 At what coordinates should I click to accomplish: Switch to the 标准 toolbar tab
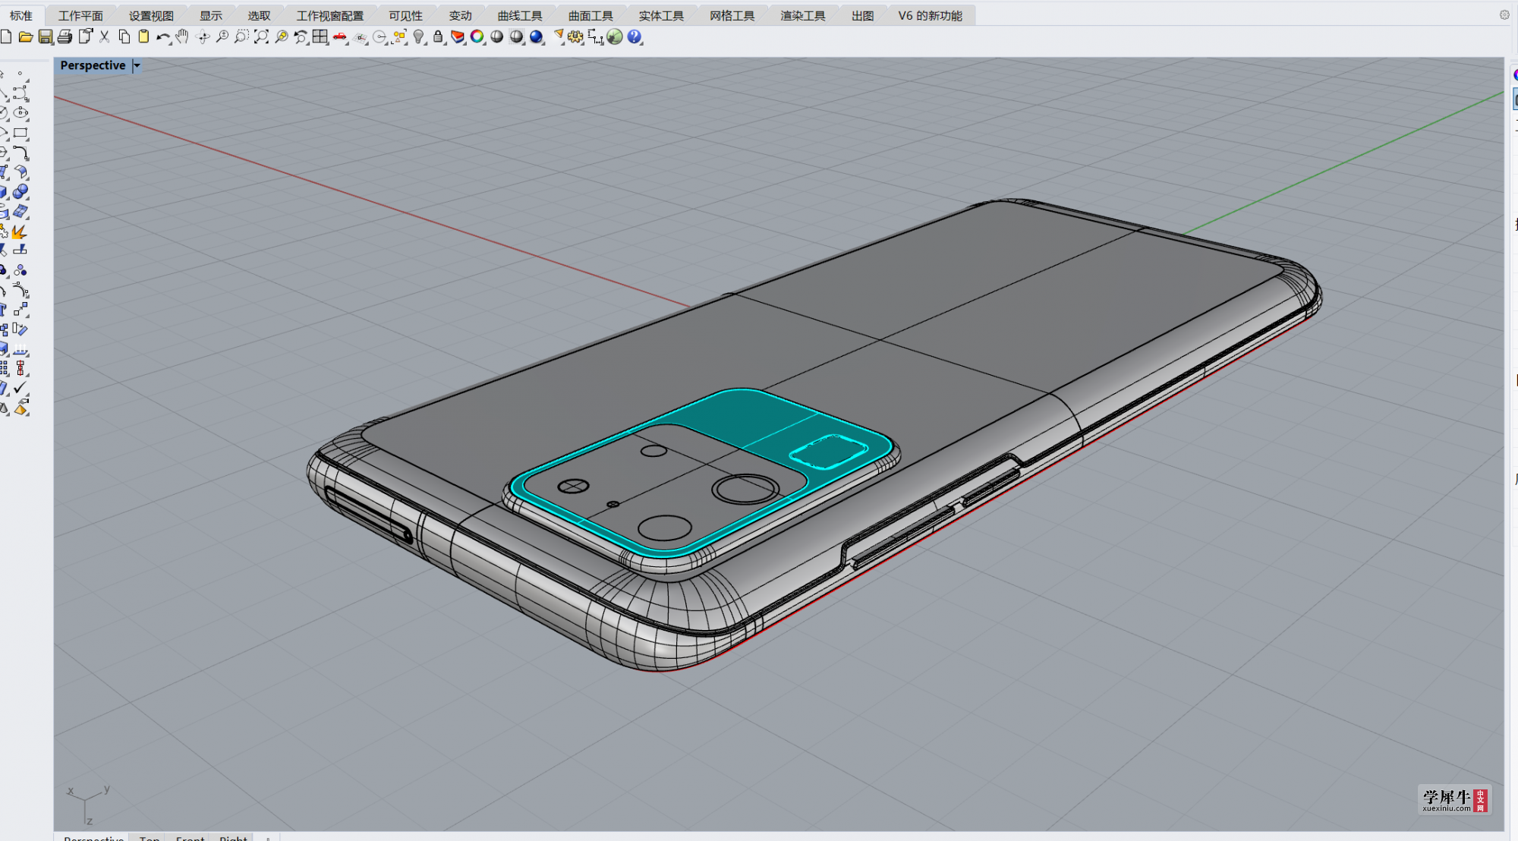pyautogui.click(x=21, y=15)
